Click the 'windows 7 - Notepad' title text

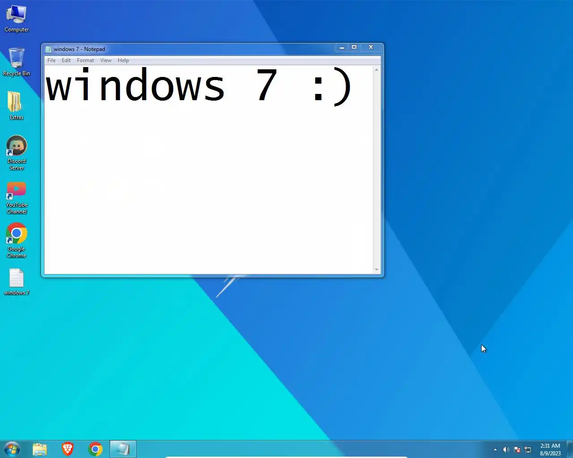[x=79, y=49]
